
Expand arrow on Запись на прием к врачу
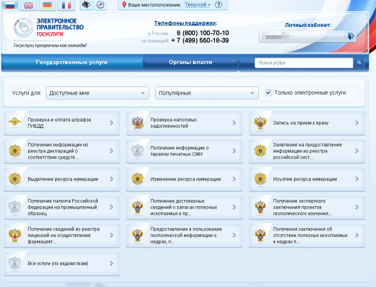coord(357,123)
